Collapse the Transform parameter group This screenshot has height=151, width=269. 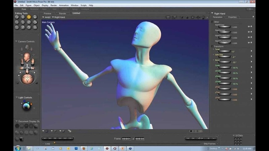pyautogui.click(x=213, y=46)
